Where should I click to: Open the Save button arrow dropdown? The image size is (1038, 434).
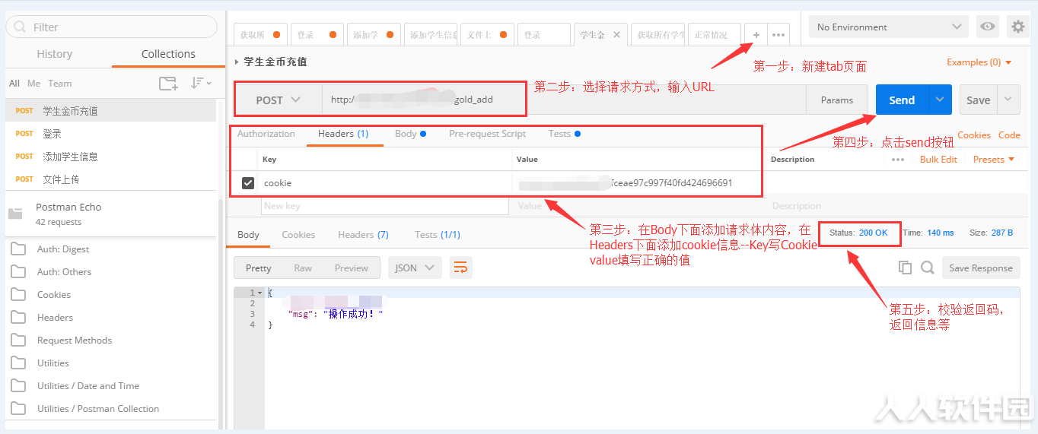pyautogui.click(x=1009, y=100)
